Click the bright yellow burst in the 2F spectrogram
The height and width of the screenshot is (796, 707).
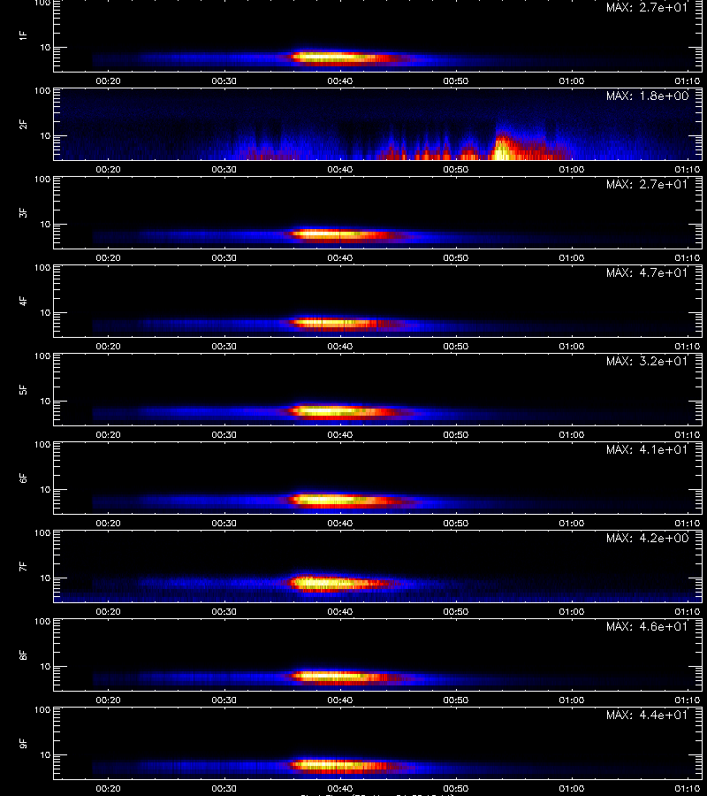tap(502, 150)
